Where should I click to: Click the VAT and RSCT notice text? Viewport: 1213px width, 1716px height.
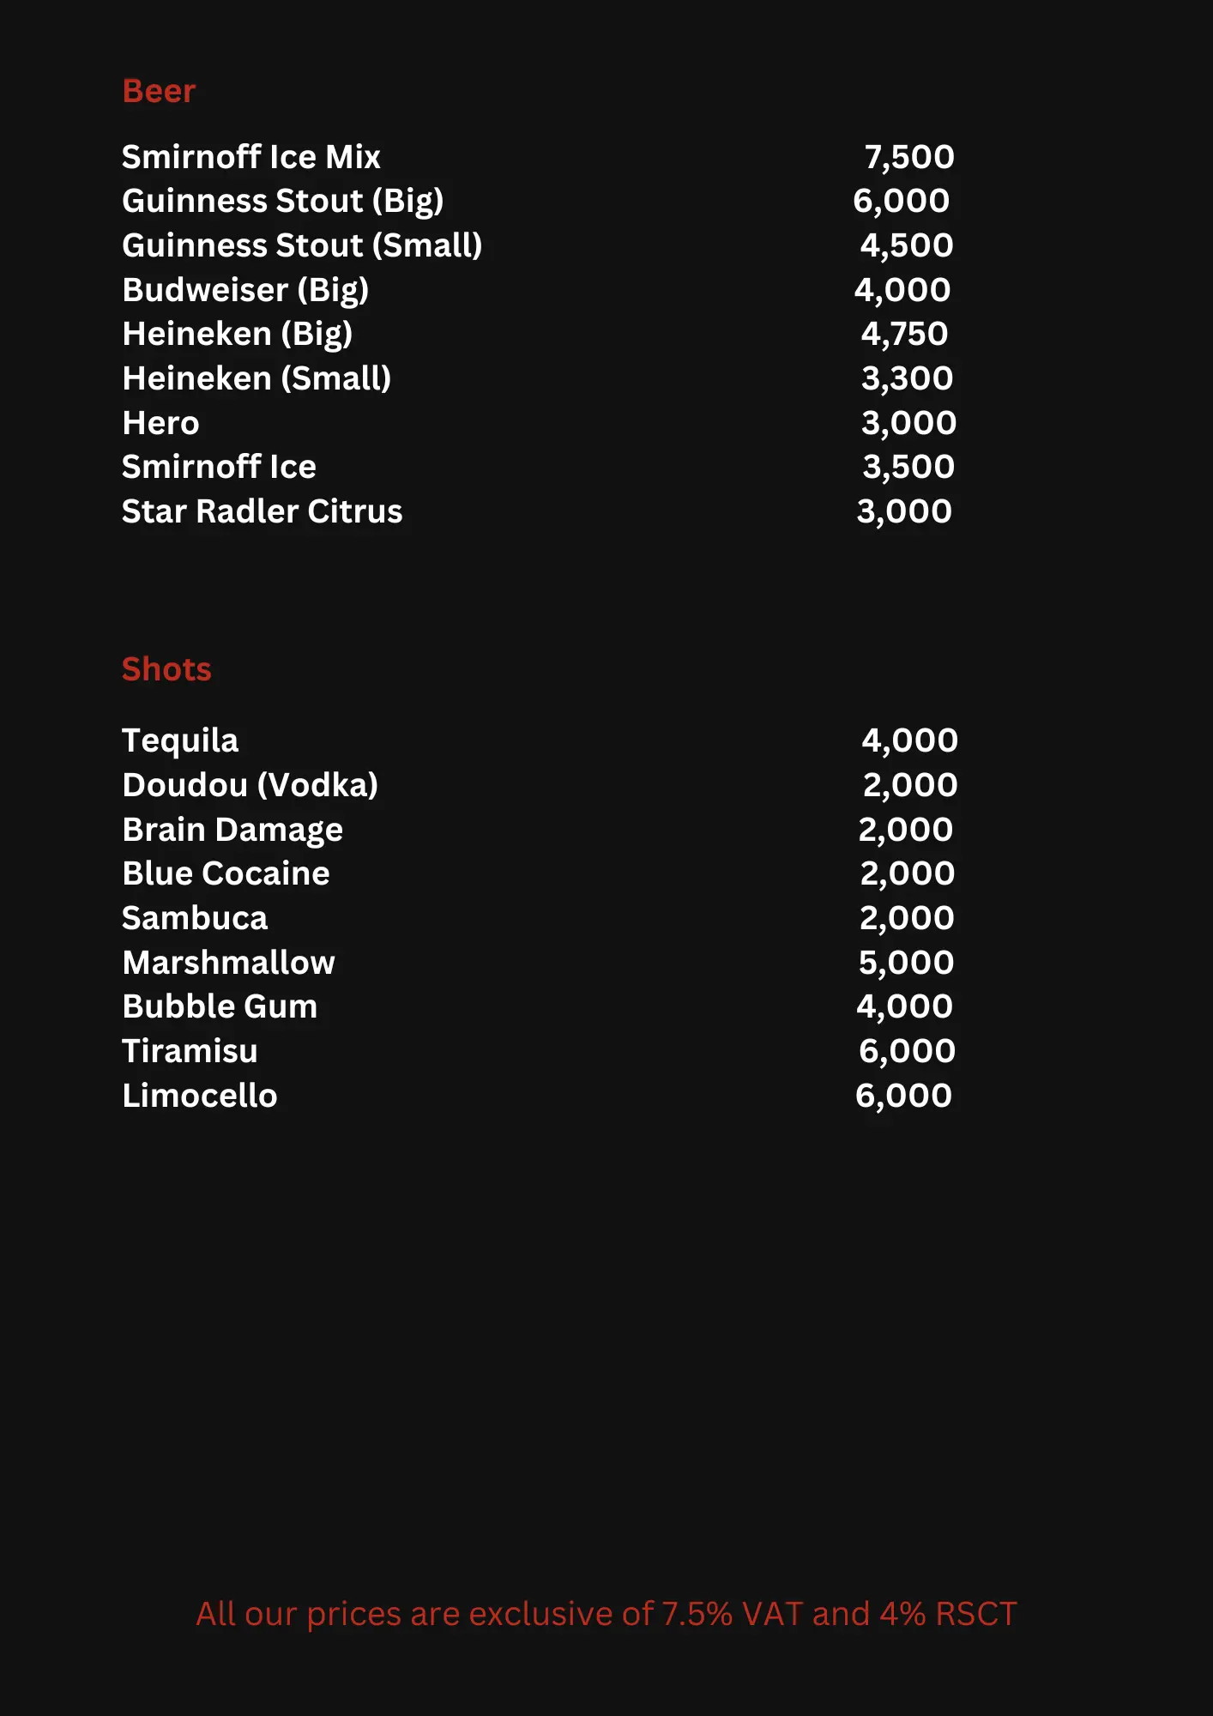point(606,1614)
